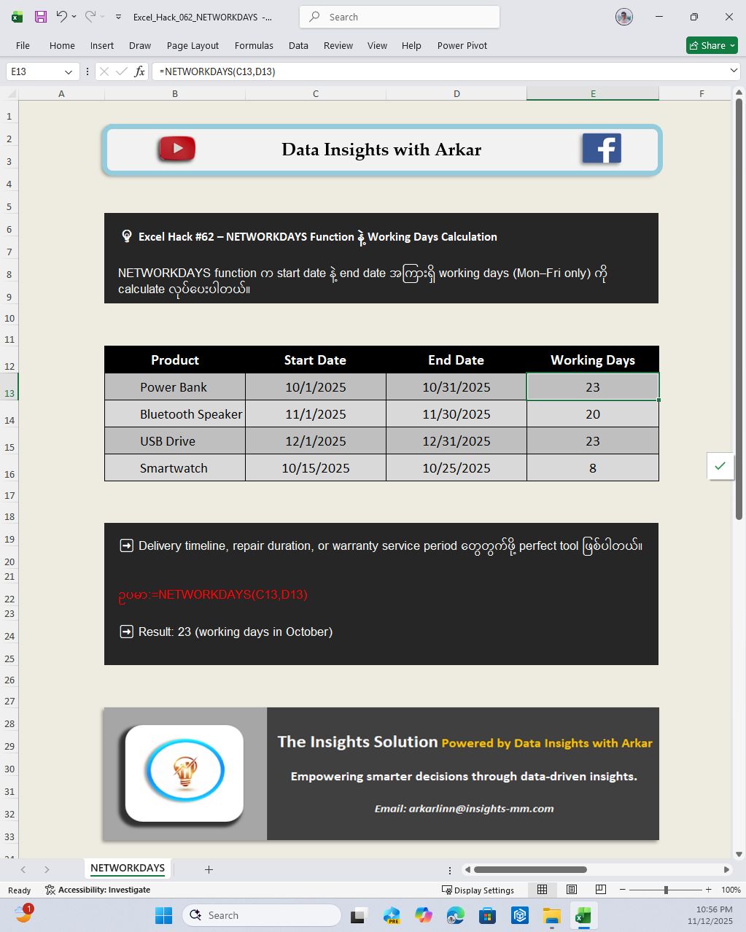Click the YouTube logo in the banner
Viewport: 746px width, 932px height.
176,149
